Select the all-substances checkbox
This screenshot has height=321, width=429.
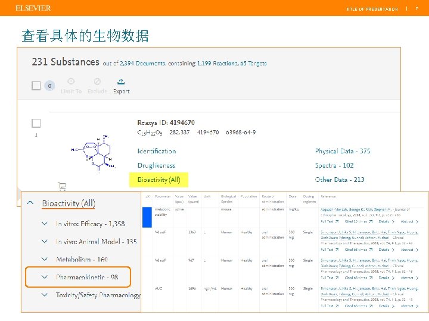click(x=36, y=86)
